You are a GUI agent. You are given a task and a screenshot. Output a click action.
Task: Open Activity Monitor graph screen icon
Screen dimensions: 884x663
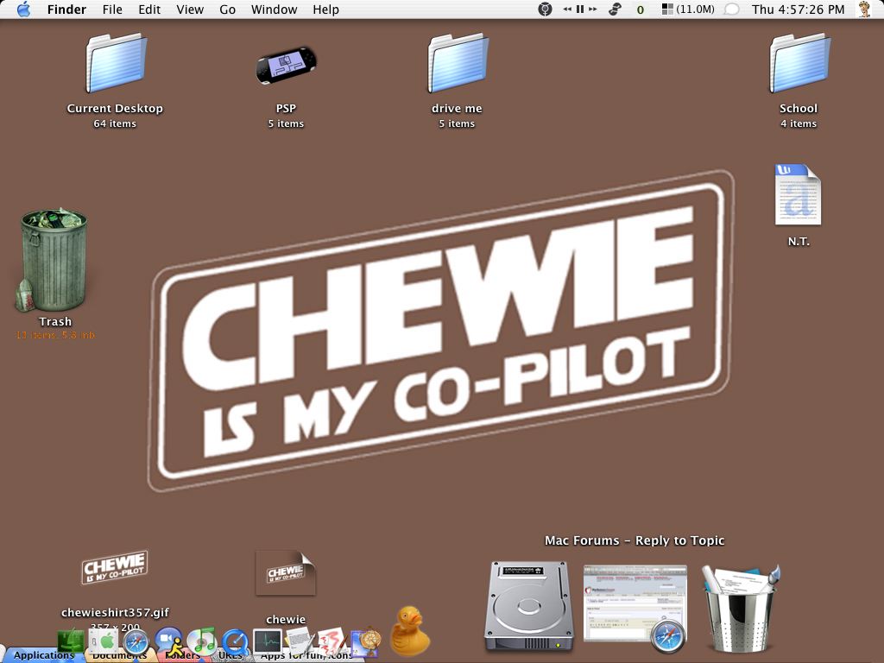[x=268, y=642]
